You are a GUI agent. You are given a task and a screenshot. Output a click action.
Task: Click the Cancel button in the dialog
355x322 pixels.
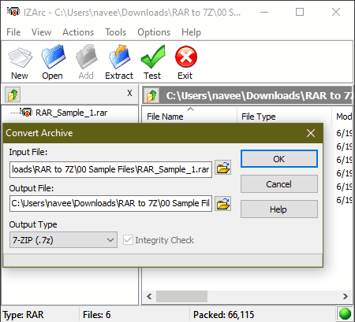click(x=279, y=184)
